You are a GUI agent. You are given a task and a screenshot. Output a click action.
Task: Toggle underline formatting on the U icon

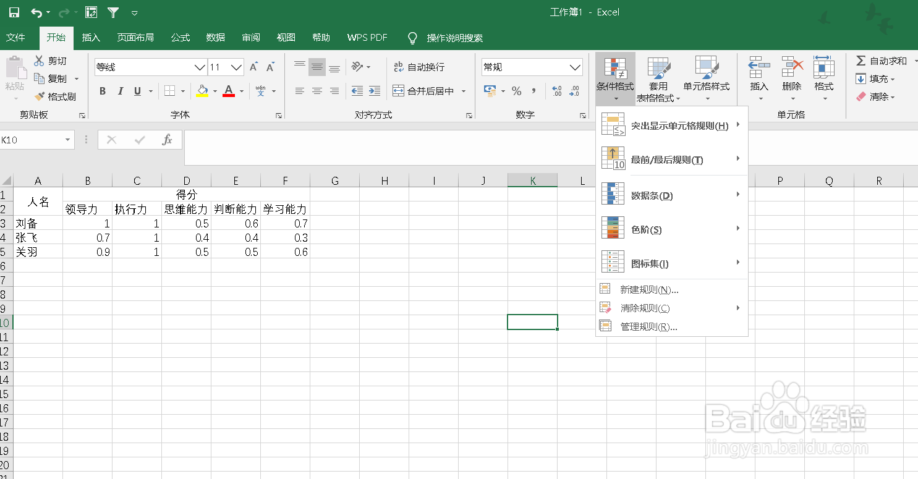point(136,90)
